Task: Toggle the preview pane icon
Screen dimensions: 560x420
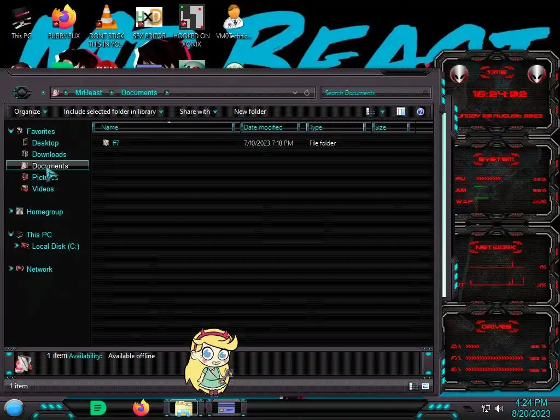Action: (x=401, y=112)
